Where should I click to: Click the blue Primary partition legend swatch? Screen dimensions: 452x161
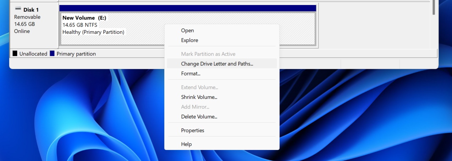pos(52,54)
